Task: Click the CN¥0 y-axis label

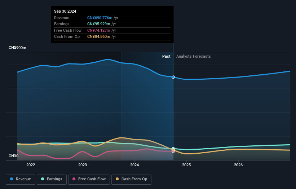Action: pyautogui.click(x=14, y=156)
